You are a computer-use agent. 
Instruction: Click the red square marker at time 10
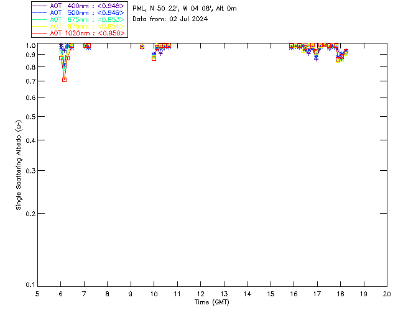(154, 58)
